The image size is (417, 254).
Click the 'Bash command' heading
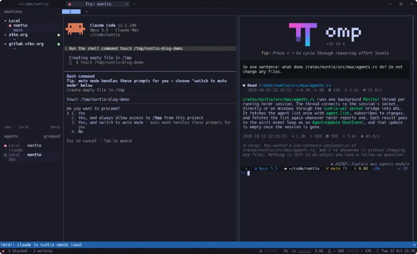coord(80,76)
